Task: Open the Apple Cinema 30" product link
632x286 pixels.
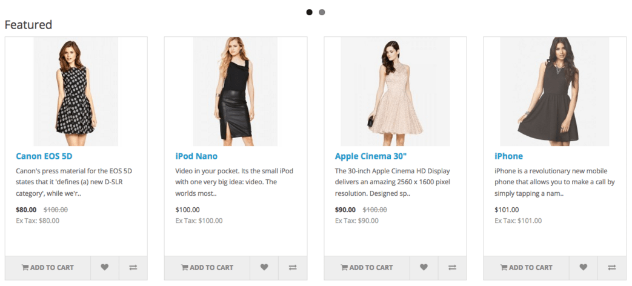Action: click(x=365, y=156)
